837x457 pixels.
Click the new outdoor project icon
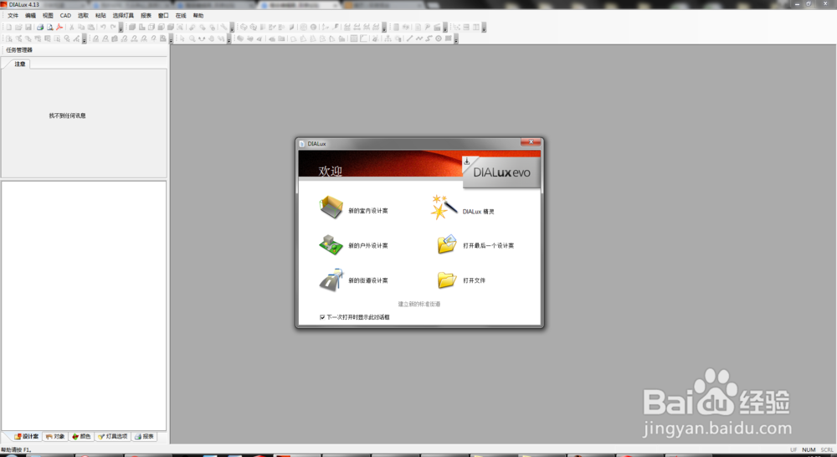(x=331, y=244)
